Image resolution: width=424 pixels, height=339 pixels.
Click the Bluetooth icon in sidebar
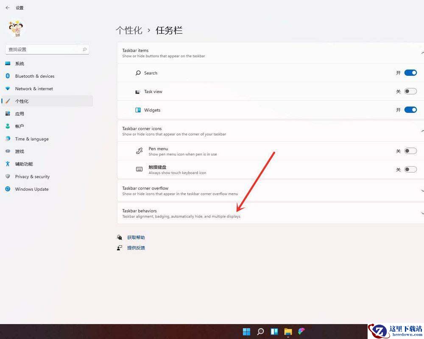click(x=8, y=76)
